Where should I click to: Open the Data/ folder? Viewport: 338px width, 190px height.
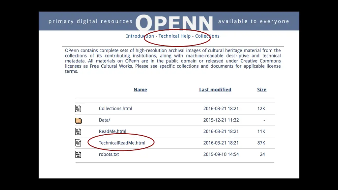pyautogui.click(x=105, y=120)
